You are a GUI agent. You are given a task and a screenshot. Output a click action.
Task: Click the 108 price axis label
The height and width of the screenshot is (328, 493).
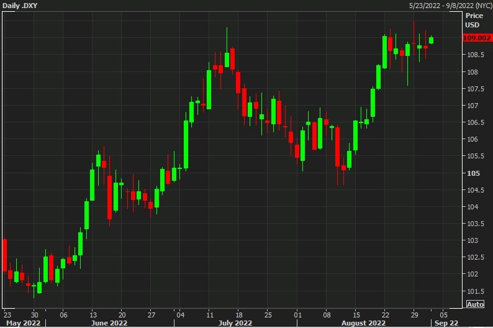tap(473, 71)
